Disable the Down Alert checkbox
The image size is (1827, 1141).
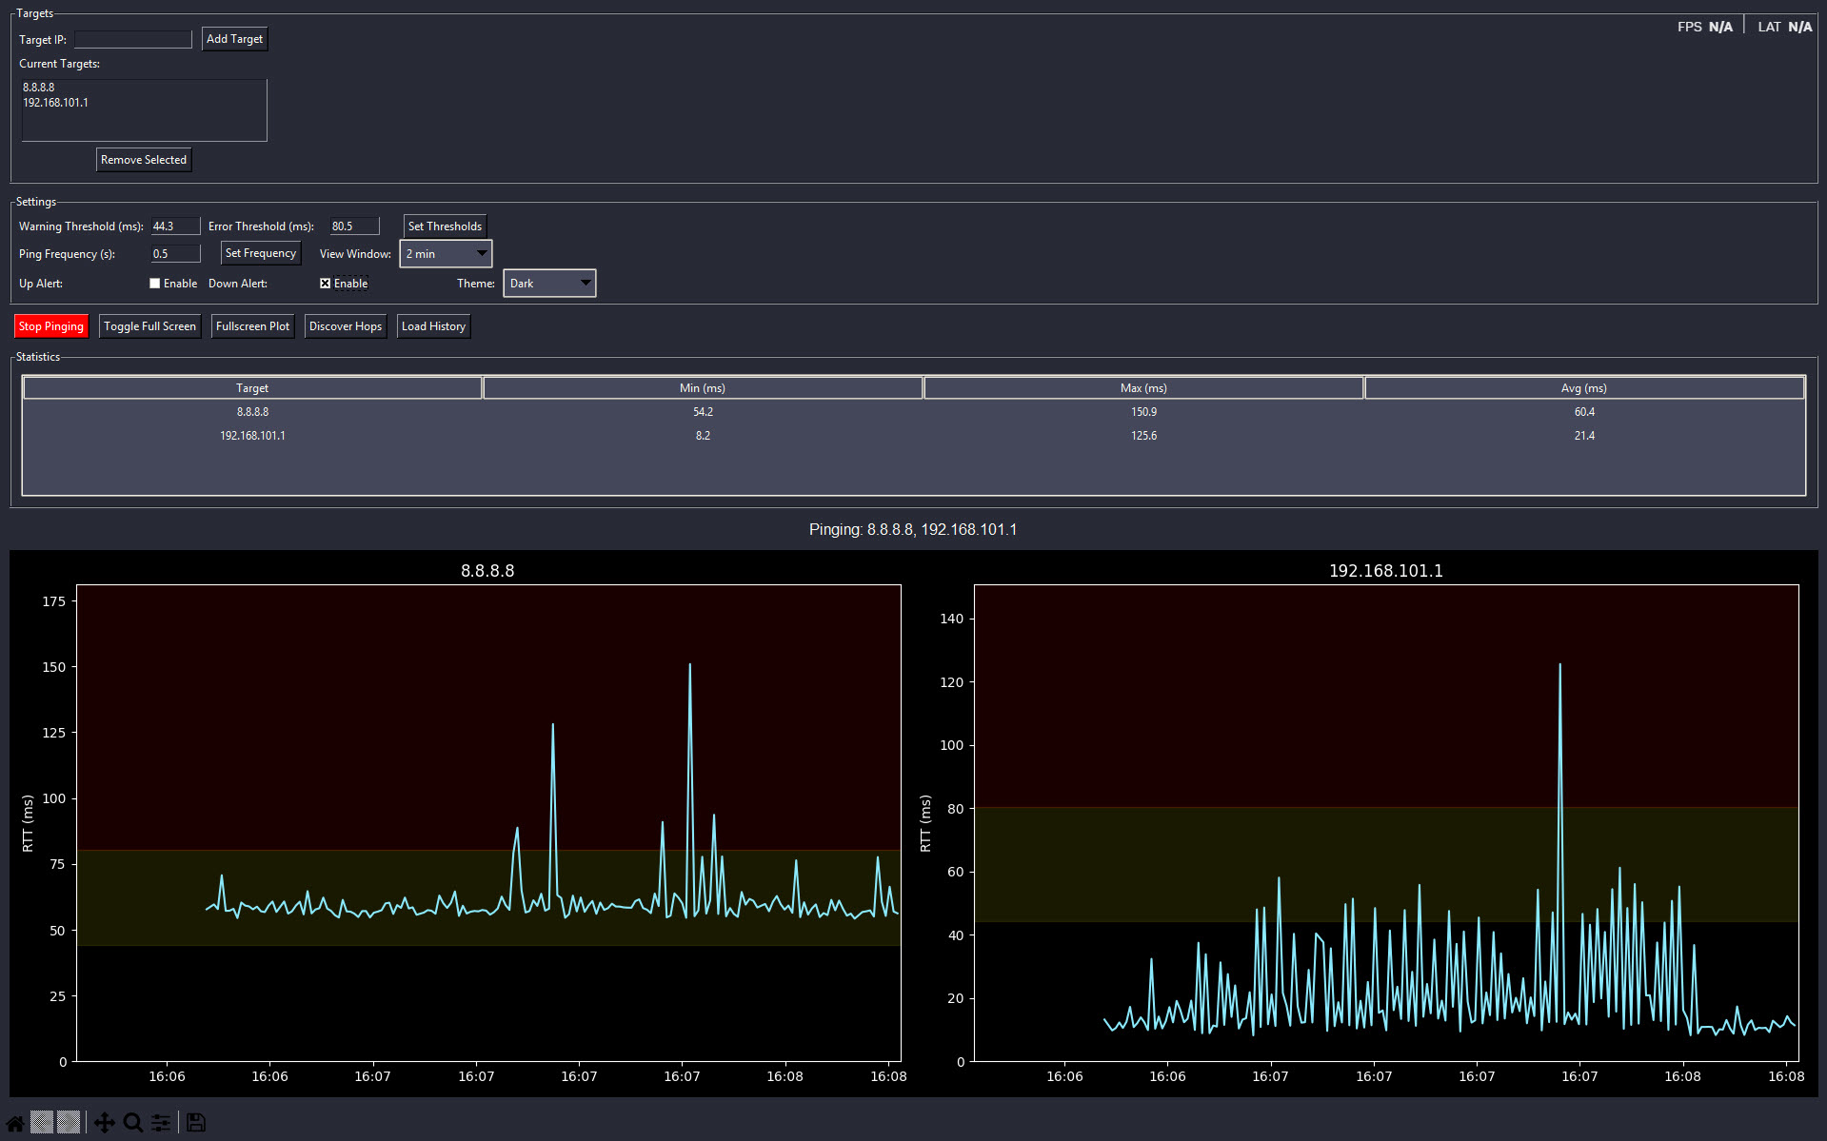(326, 283)
